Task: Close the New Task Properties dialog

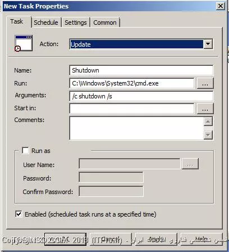Action: point(221,6)
